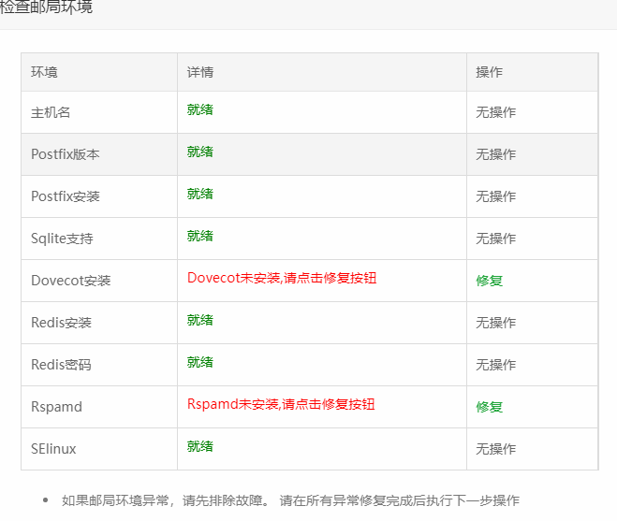The image size is (617, 521).
Task: Select the Dovecot安装 row label
Action: [x=71, y=281]
